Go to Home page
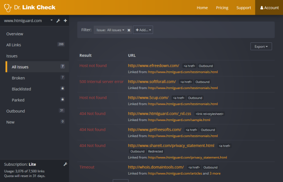The height and width of the screenshot is (182, 283). [x=202, y=8]
